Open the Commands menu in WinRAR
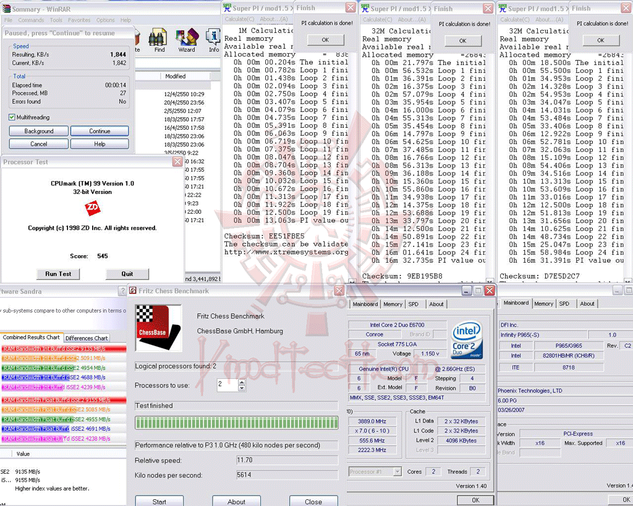Image resolution: width=633 pixels, height=506 pixels. coord(31,20)
